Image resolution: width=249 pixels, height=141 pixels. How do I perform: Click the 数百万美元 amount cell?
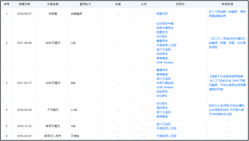point(53,126)
